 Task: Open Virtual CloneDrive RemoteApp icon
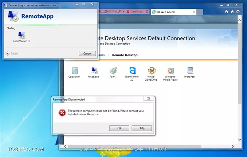tap(151, 74)
